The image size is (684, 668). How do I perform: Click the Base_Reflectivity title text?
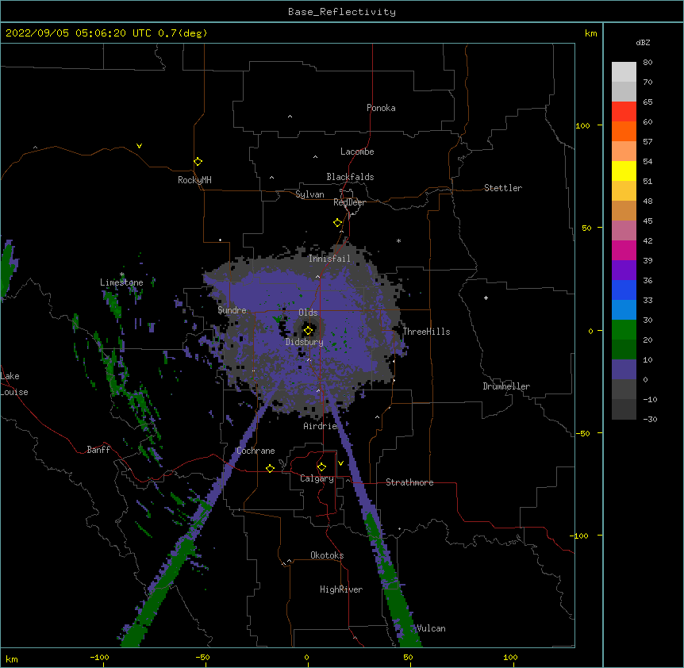tap(342, 12)
